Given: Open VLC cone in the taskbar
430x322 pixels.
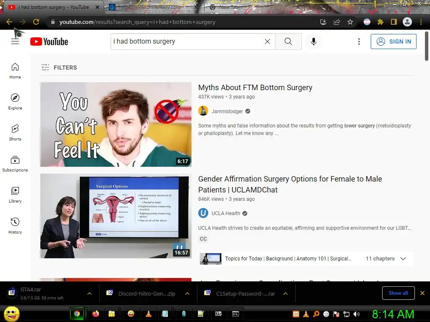Looking at the screenshot, I should (x=148, y=314).
